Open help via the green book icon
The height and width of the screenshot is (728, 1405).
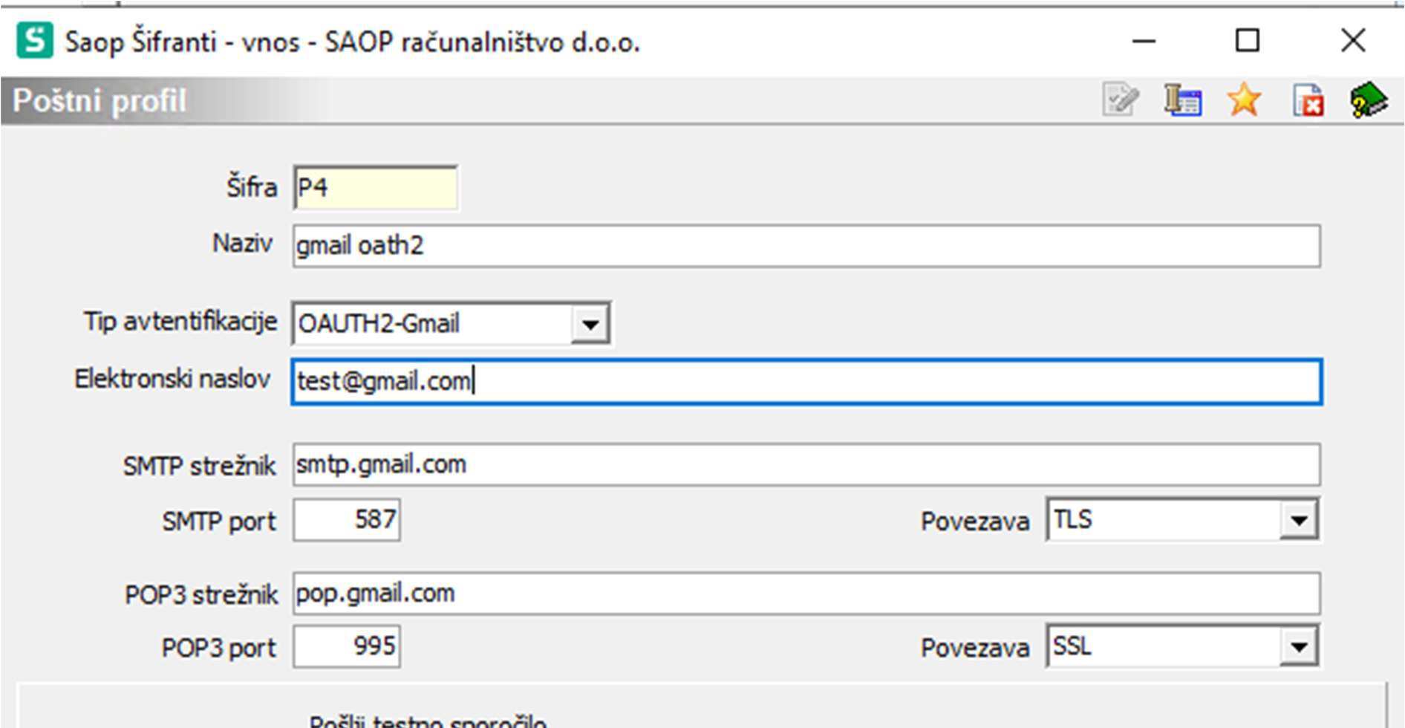1369,100
